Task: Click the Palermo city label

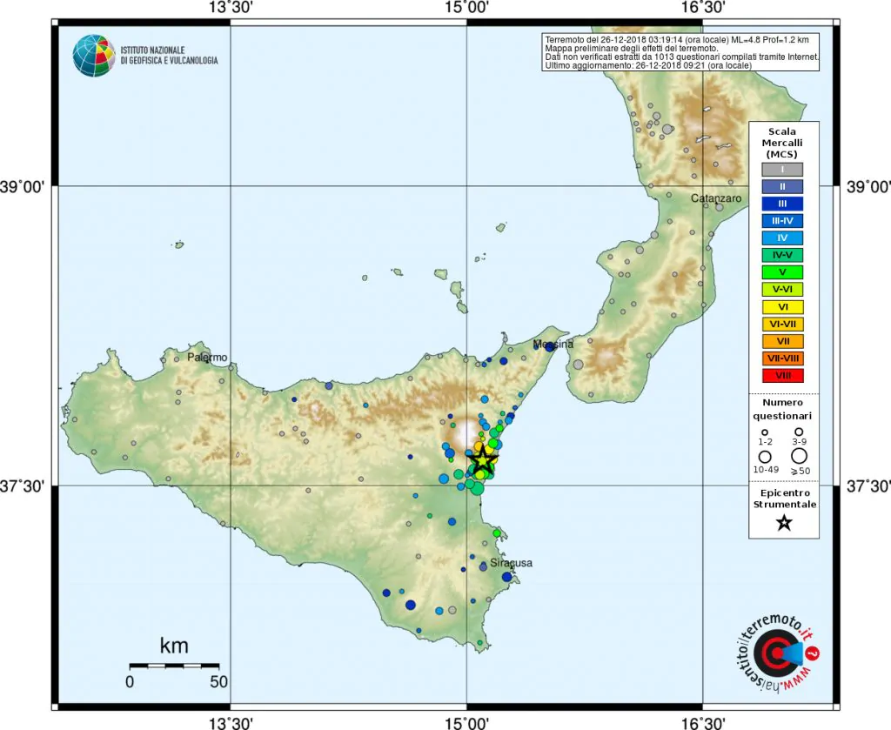Action: click(207, 358)
